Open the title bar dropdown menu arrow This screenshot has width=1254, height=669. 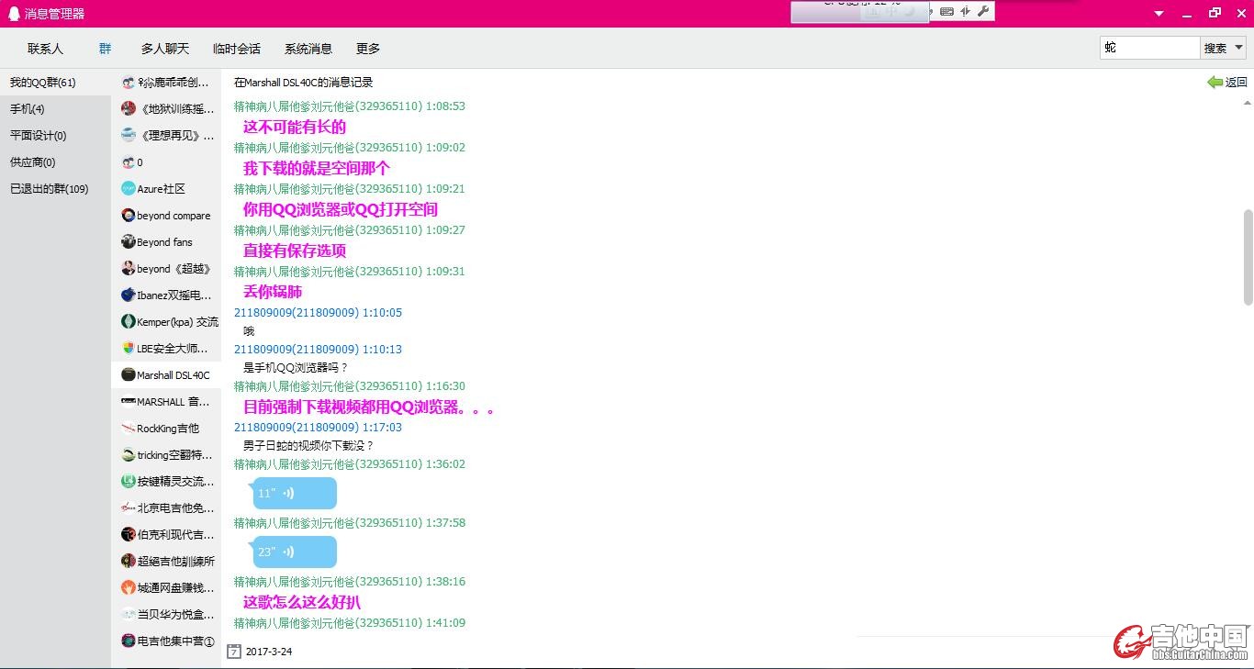coord(1159,14)
